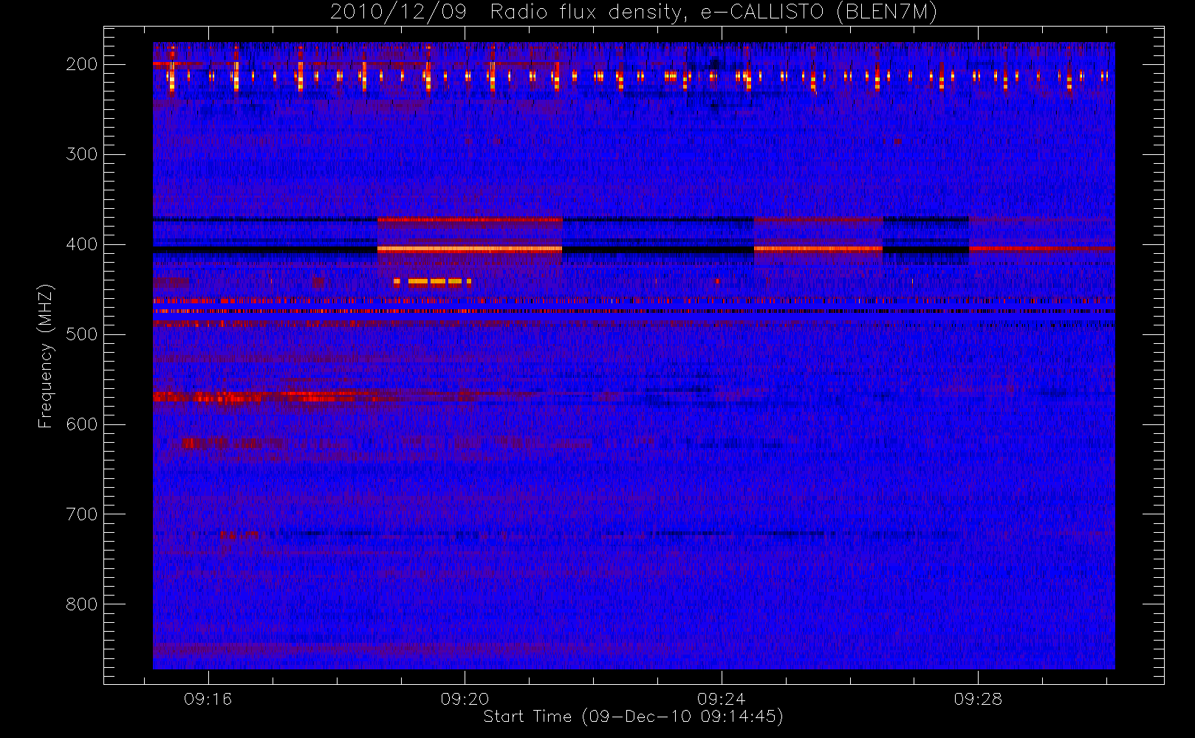The height and width of the screenshot is (738, 1195).
Task: Click the plot title text mentioning e-CALLISTO
Action: pos(634,12)
